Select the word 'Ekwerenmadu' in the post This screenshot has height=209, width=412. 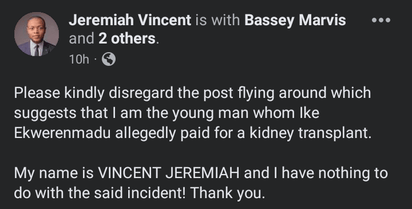pyautogui.click(x=62, y=133)
